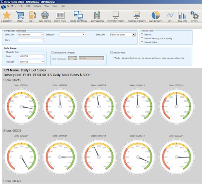Click store 00245 gauge for 10/06/14
202x184 pixels.
[x=138, y=106]
